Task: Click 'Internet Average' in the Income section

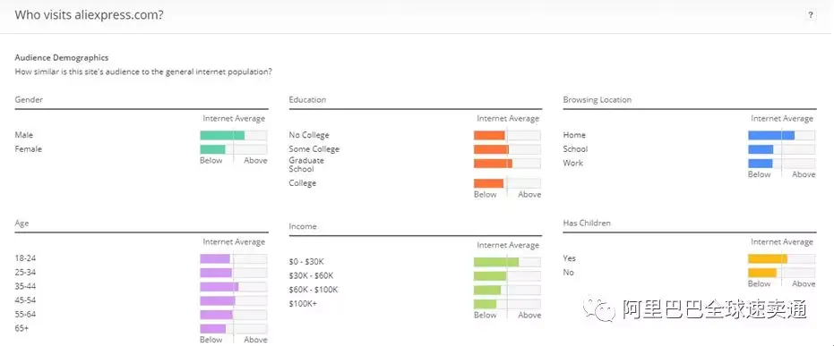Action: (508, 245)
